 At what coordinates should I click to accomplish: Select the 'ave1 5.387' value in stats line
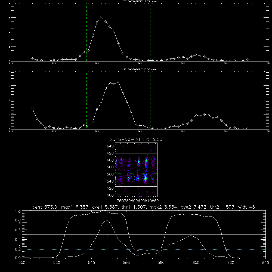pos(105,207)
